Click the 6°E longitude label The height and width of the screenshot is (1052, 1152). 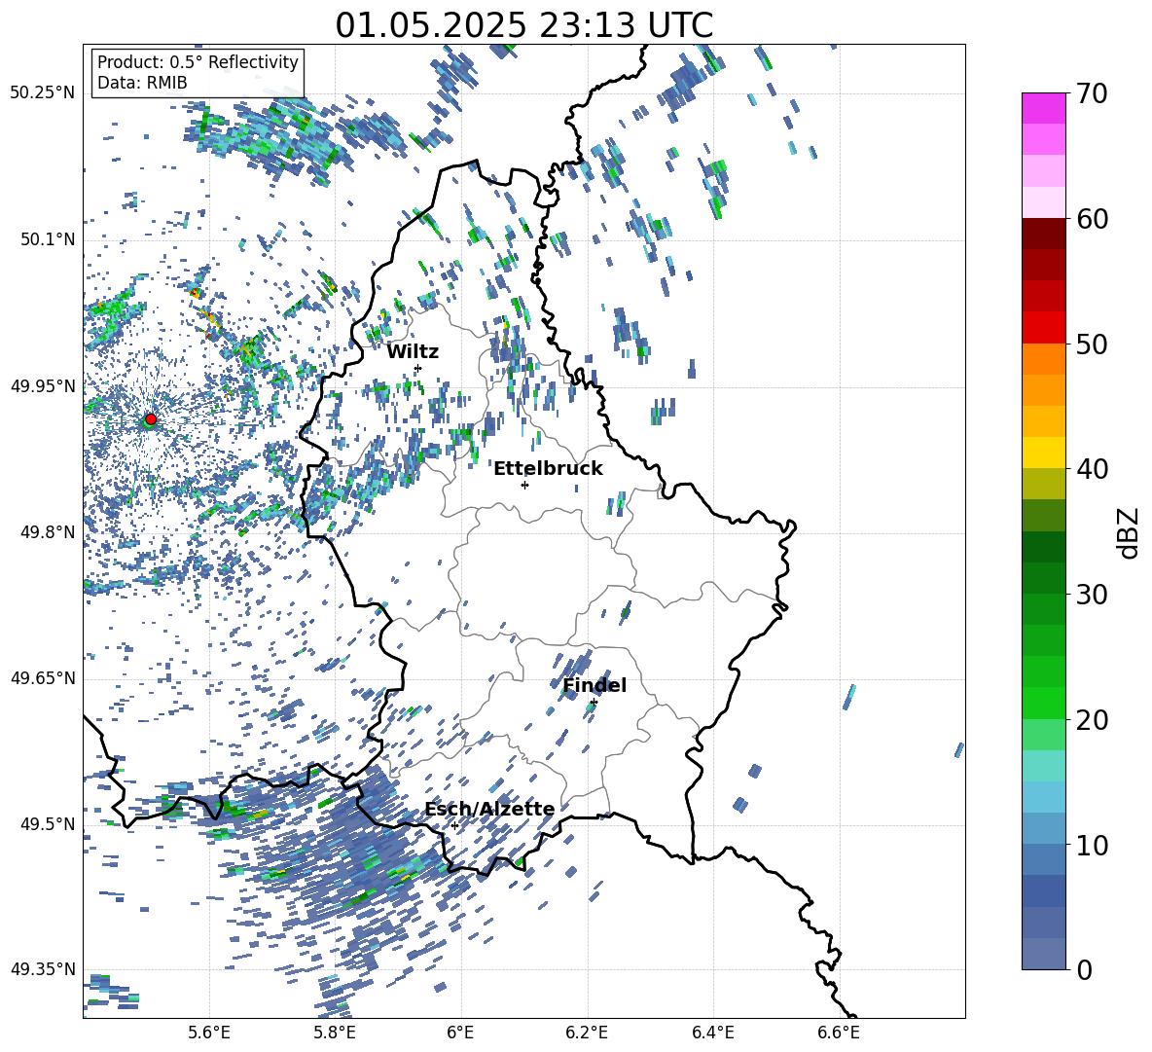click(x=460, y=1033)
